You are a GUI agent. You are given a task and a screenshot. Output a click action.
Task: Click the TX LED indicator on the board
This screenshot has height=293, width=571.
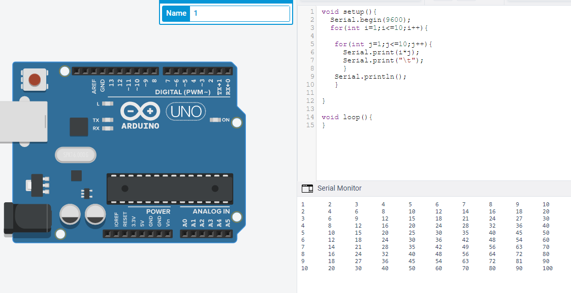(x=107, y=120)
